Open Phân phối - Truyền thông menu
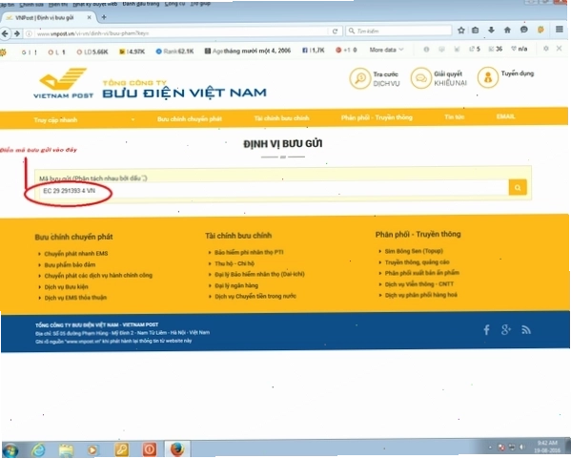571x459 pixels. [377, 117]
